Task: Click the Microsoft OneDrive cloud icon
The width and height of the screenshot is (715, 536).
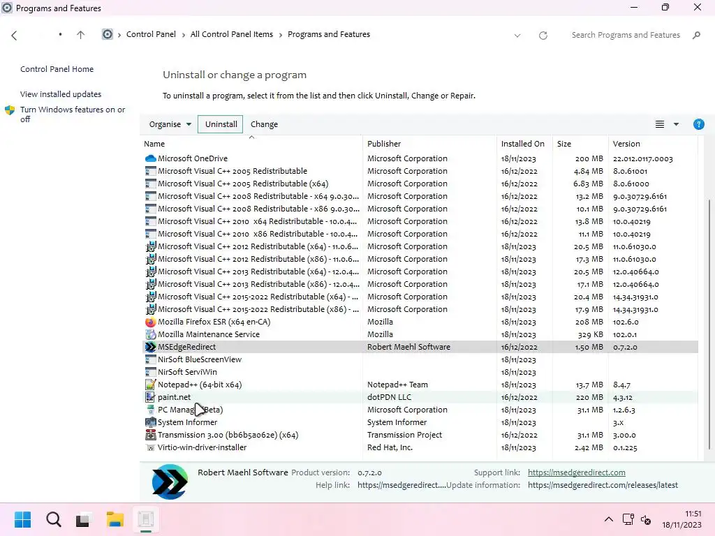Action: [x=150, y=158]
